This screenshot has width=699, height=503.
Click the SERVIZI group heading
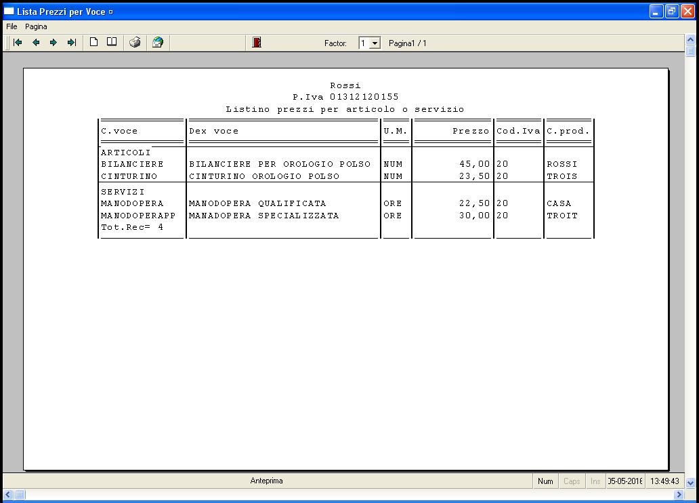pos(123,191)
